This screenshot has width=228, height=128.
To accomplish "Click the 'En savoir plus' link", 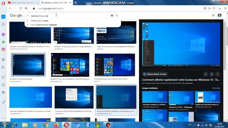I will click(x=188, y=83).
